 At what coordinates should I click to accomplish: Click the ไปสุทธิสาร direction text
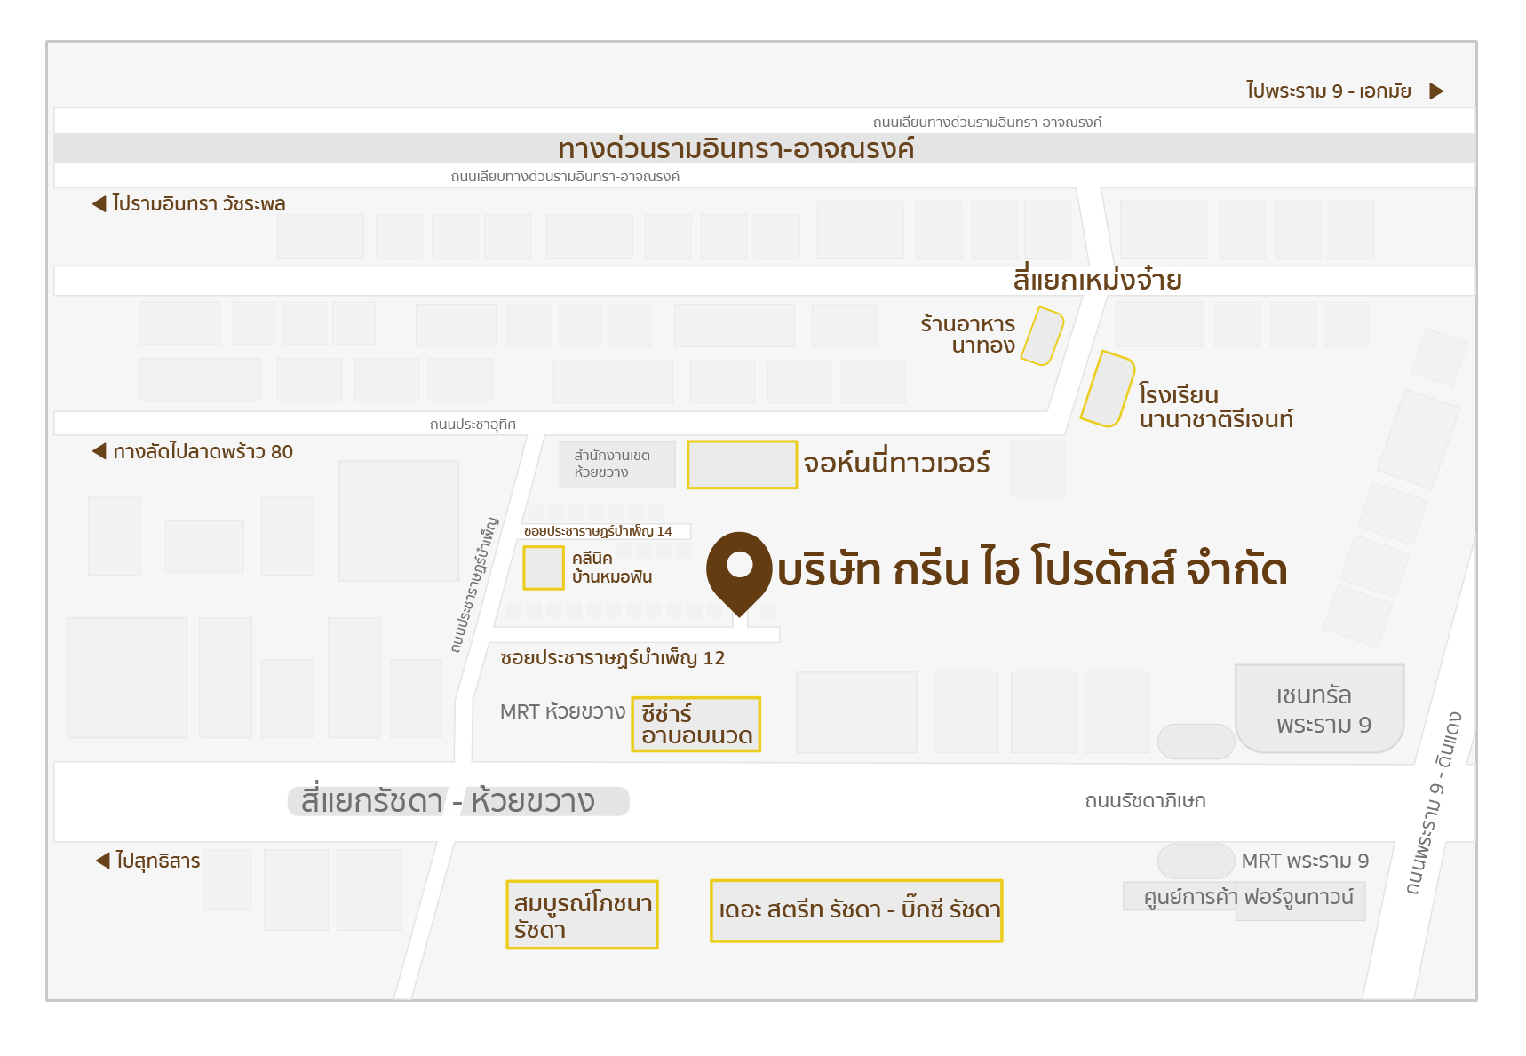click(158, 861)
